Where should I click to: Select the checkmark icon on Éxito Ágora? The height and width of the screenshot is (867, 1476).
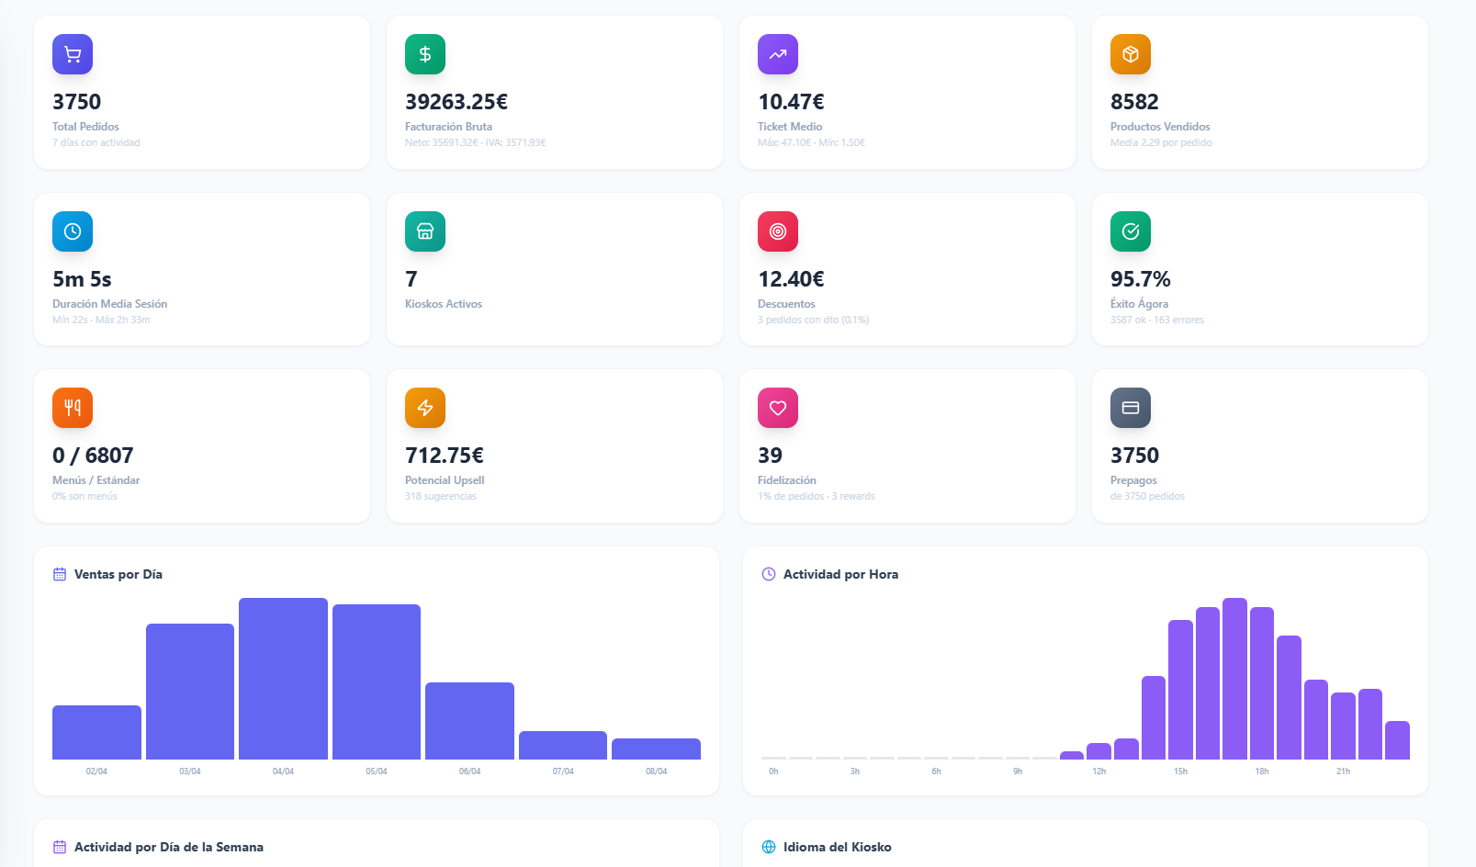pyautogui.click(x=1131, y=231)
